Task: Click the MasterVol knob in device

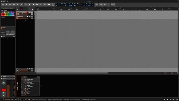Action: tap(25, 83)
